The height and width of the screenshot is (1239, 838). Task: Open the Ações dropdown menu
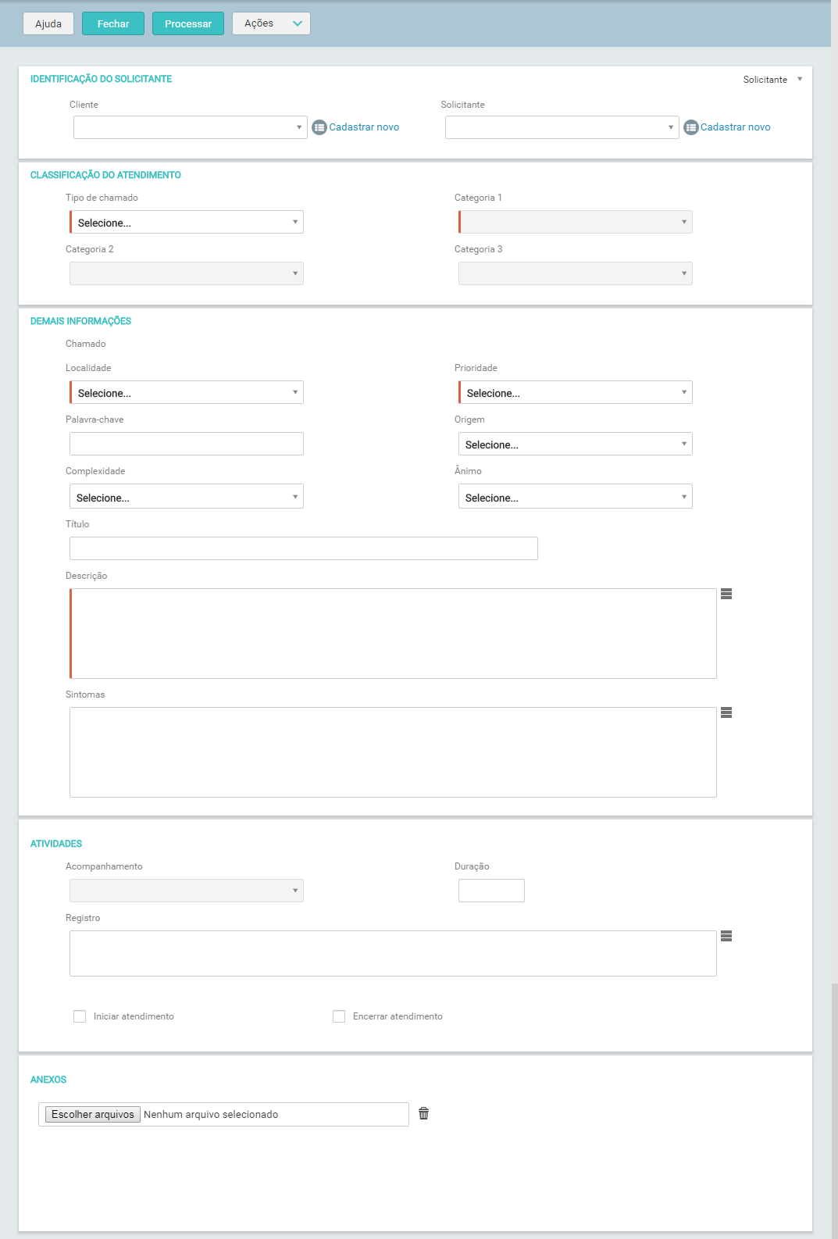click(271, 23)
